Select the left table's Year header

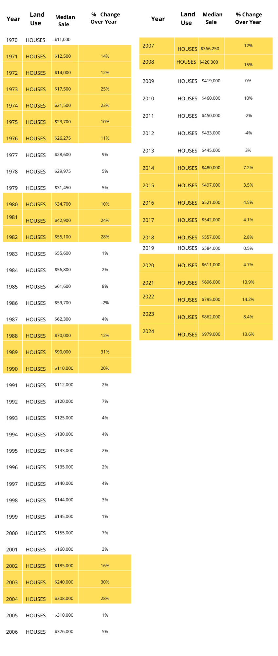coord(13,19)
